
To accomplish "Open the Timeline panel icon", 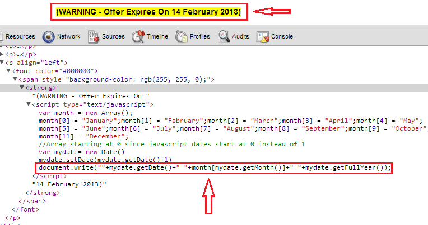I will [x=138, y=37].
